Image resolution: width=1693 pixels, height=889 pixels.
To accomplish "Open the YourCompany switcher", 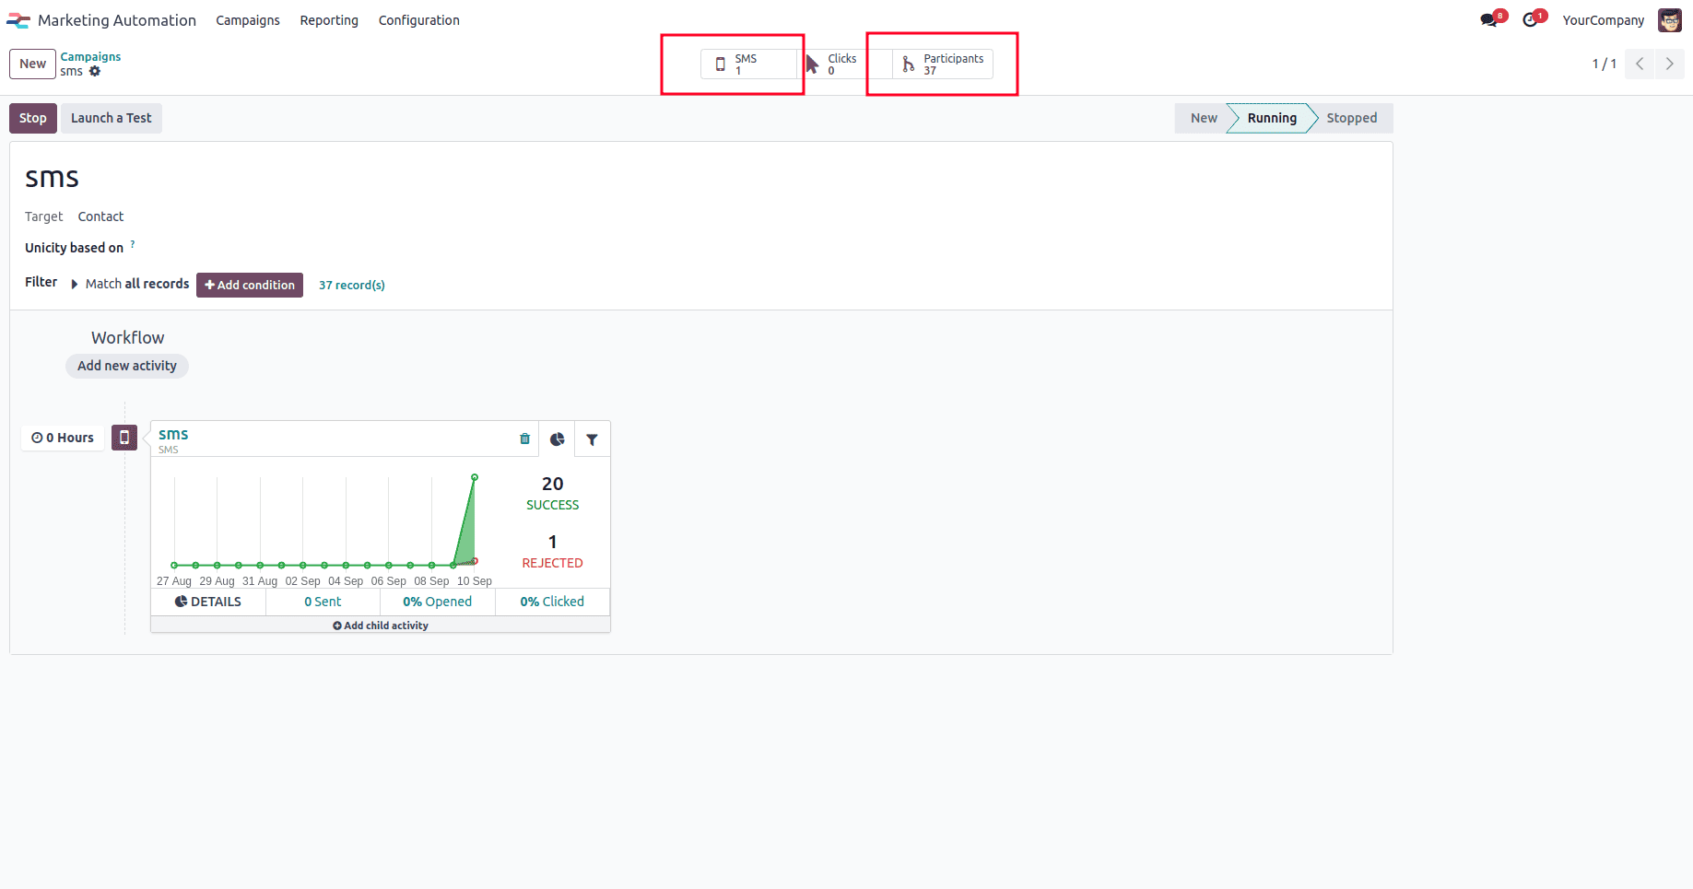I will 1603,20.
